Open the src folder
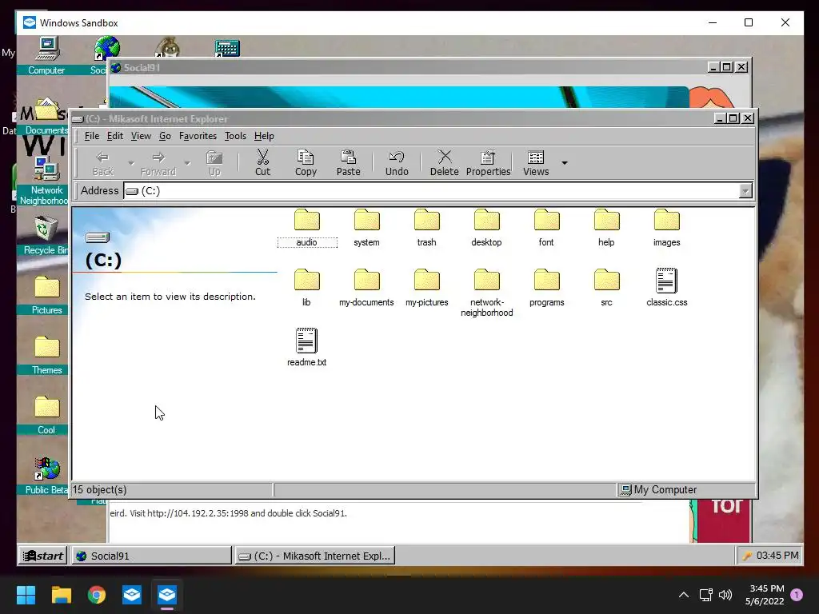The height and width of the screenshot is (614, 819). tap(606, 288)
